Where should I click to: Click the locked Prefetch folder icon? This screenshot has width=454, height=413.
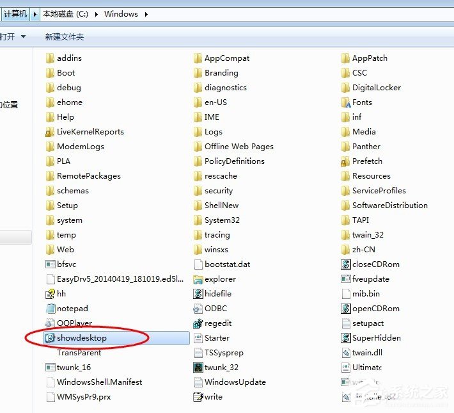[x=345, y=161]
